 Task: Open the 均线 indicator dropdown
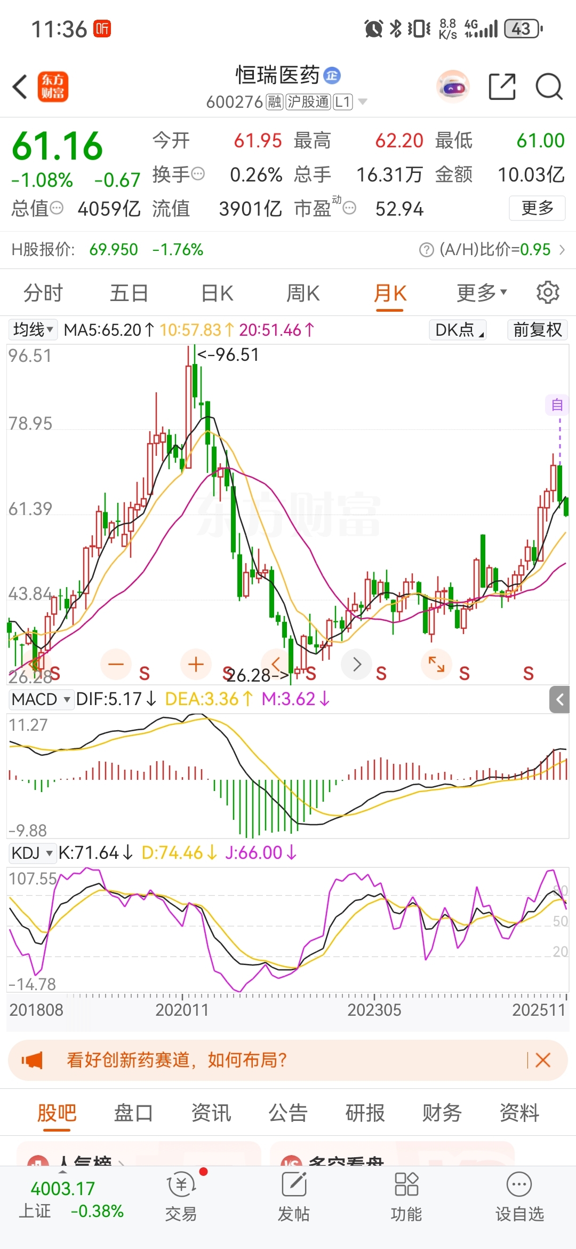click(x=33, y=330)
